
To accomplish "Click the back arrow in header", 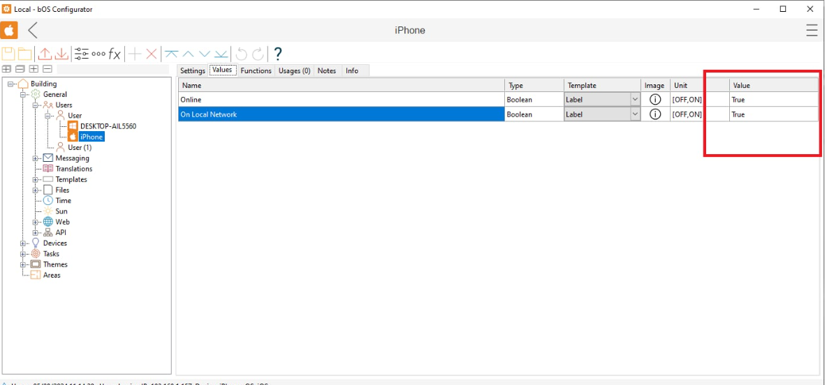I will click(33, 30).
